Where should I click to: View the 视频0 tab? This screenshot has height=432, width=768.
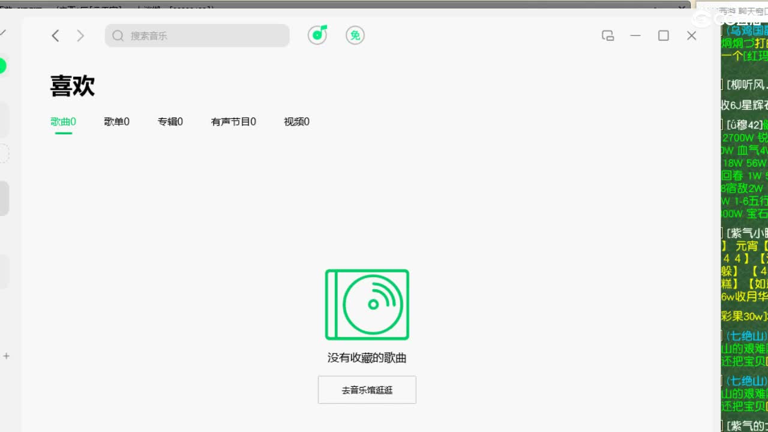296,122
